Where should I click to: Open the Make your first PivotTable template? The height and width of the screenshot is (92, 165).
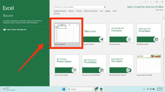click(149, 33)
